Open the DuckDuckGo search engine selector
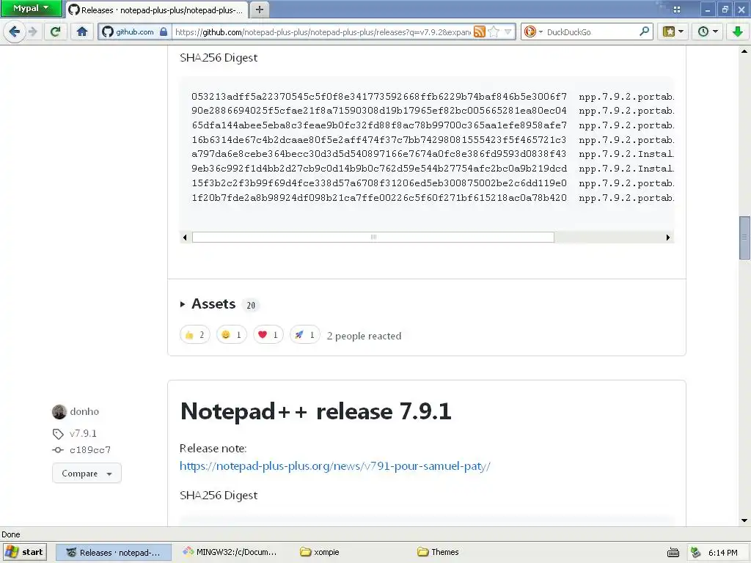This screenshot has width=751, height=563. tap(533, 32)
